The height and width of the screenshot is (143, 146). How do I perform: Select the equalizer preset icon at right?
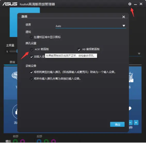[130, 108]
